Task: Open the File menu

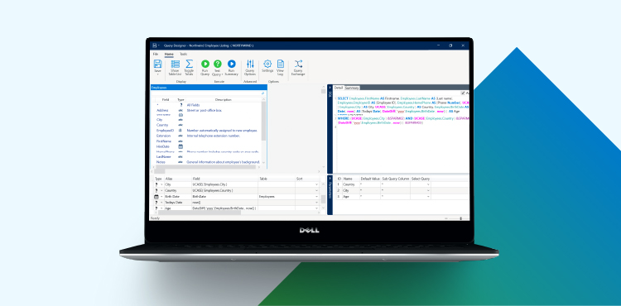Action: click(156, 54)
